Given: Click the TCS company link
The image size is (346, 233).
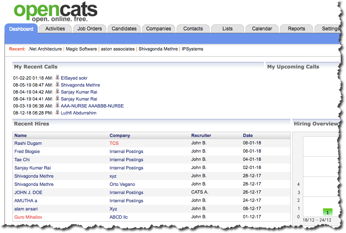Looking at the screenshot, I should (114, 143).
